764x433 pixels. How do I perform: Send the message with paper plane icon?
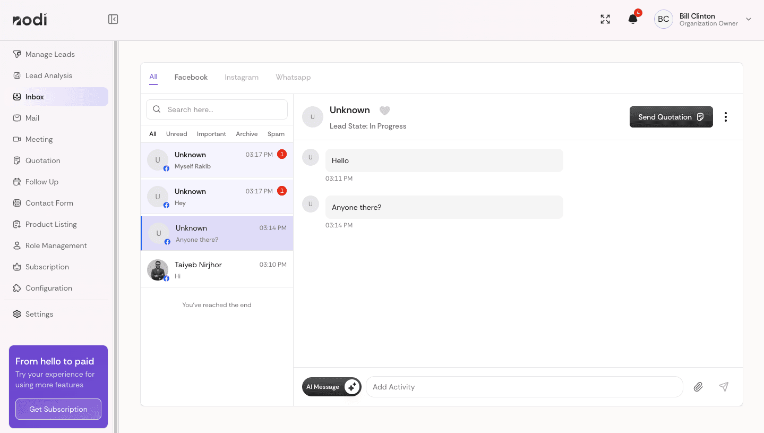723,387
